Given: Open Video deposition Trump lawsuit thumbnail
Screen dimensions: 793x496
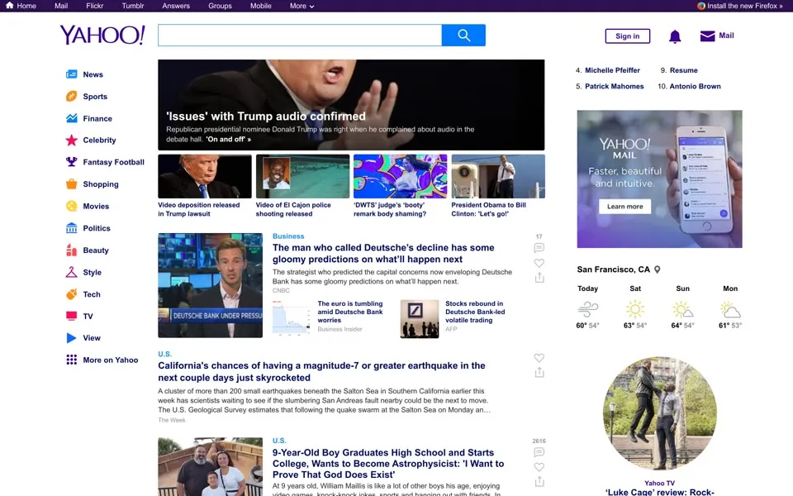Looking at the screenshot, I should pyautogui.click(x=204, y=176).
